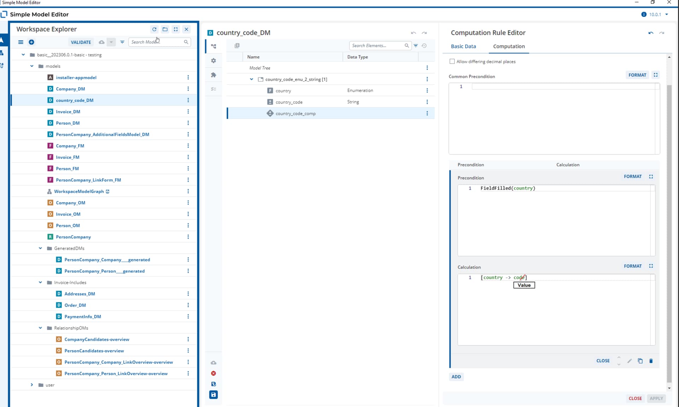Open the Invoice_DM model
The width and height of the screenshot is (679, 407).
(68, 112)
